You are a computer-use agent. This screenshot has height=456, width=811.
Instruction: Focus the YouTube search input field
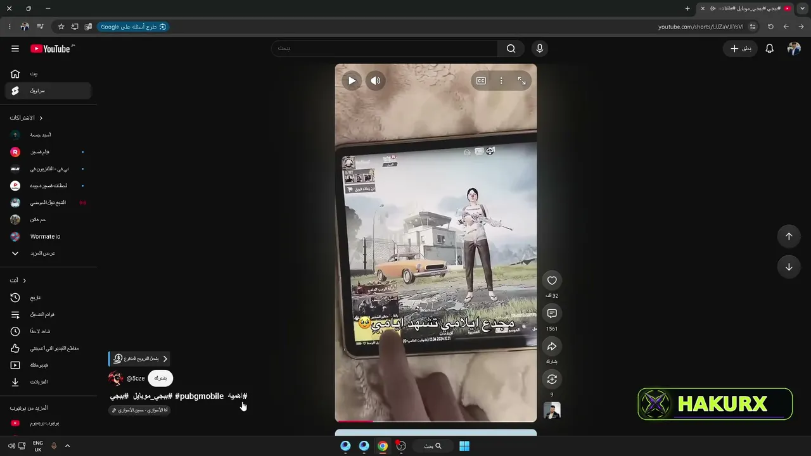[385, 49]
